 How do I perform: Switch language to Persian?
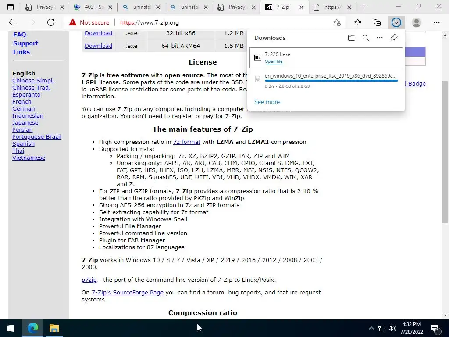click(22, 129)
